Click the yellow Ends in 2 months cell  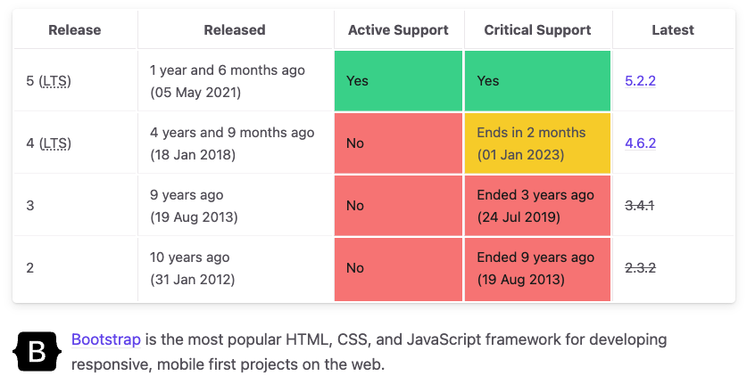coord(537,143)
